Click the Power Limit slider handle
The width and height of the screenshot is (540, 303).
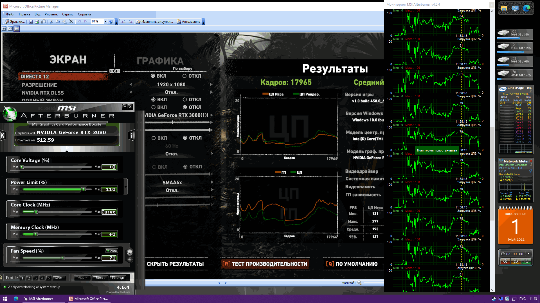tap(84, 189)
